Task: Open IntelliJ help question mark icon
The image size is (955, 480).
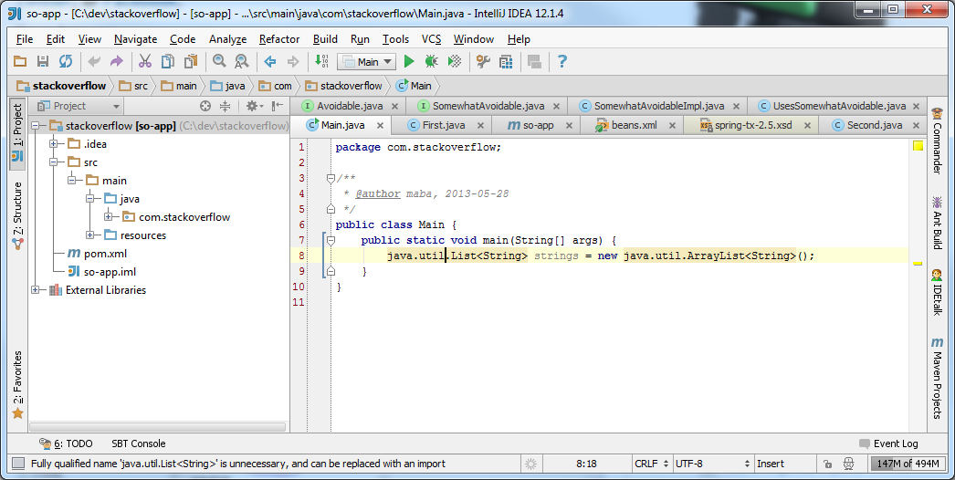Action: coord(562,61)
